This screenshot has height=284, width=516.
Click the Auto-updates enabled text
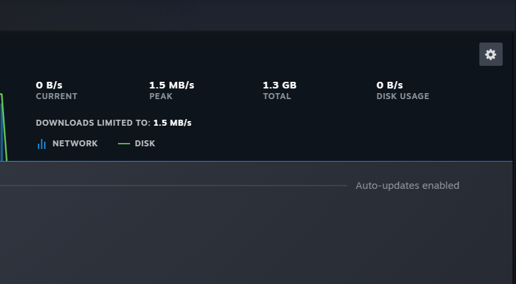pyautogui.click(x=407, y=186)
